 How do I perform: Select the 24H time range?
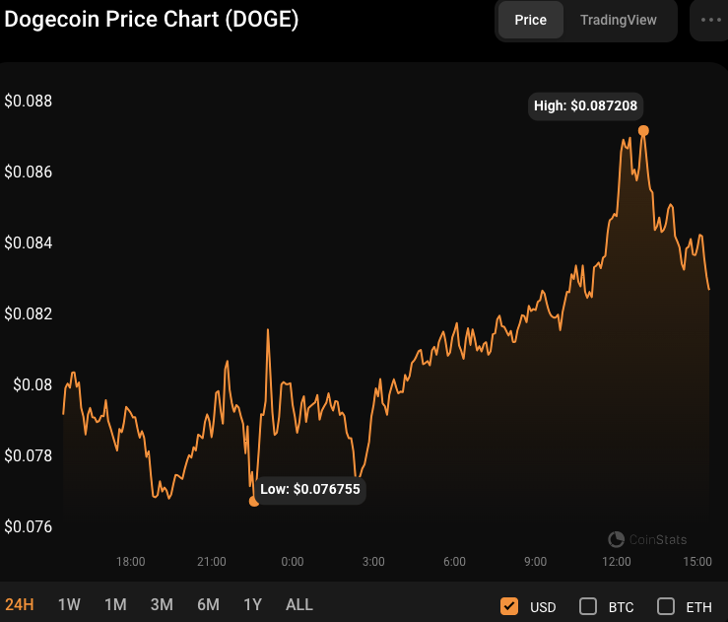click(20, 604)
